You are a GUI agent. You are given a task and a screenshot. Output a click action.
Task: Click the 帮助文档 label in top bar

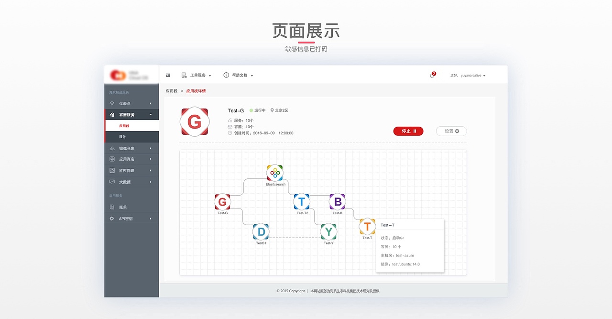240,76
